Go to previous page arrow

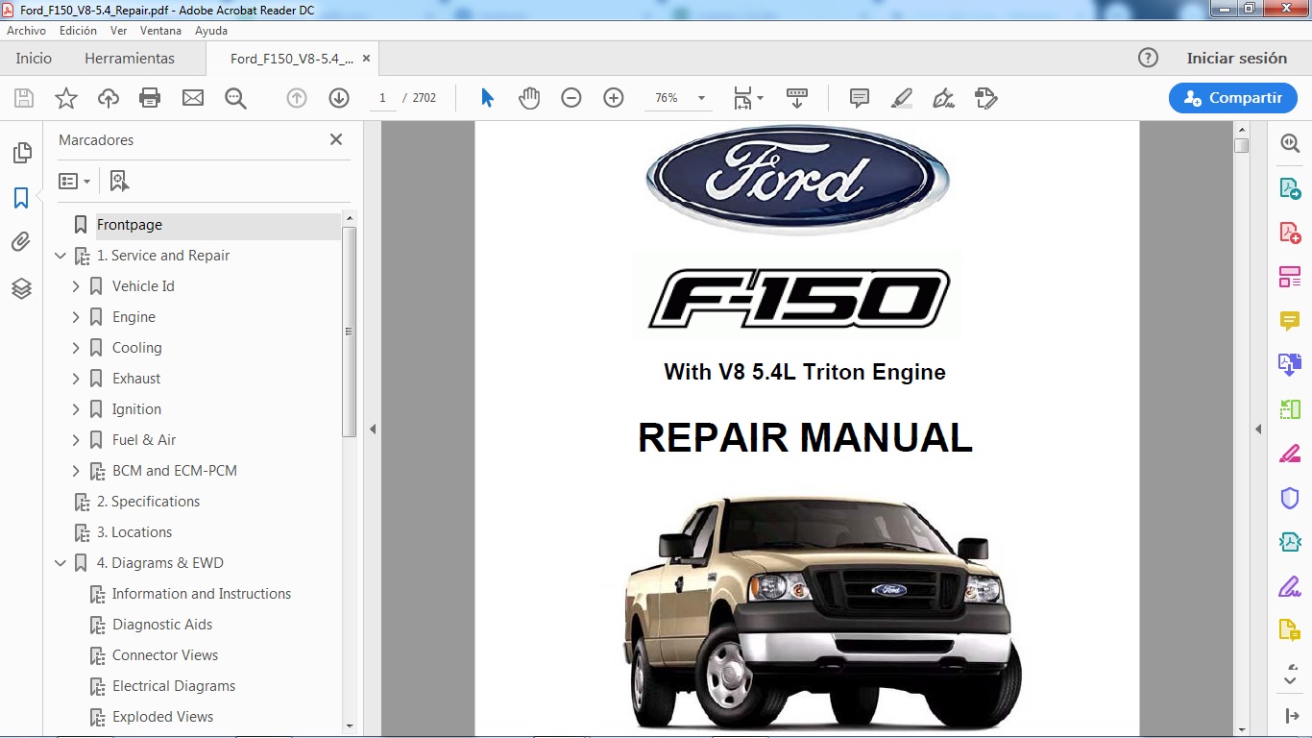[297, 98]
